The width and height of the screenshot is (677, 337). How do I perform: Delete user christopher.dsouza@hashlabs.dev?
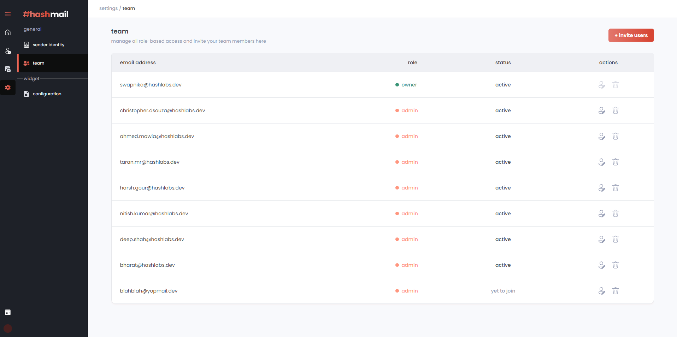[616, 110]
